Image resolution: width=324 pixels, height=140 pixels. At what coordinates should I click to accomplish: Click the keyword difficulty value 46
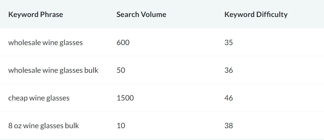[229, 98]
